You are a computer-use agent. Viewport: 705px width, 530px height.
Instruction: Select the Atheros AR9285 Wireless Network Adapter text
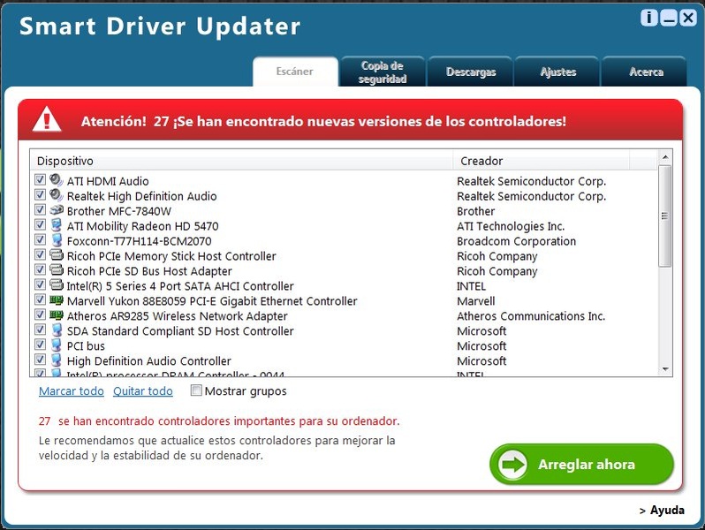coord(177,316)
